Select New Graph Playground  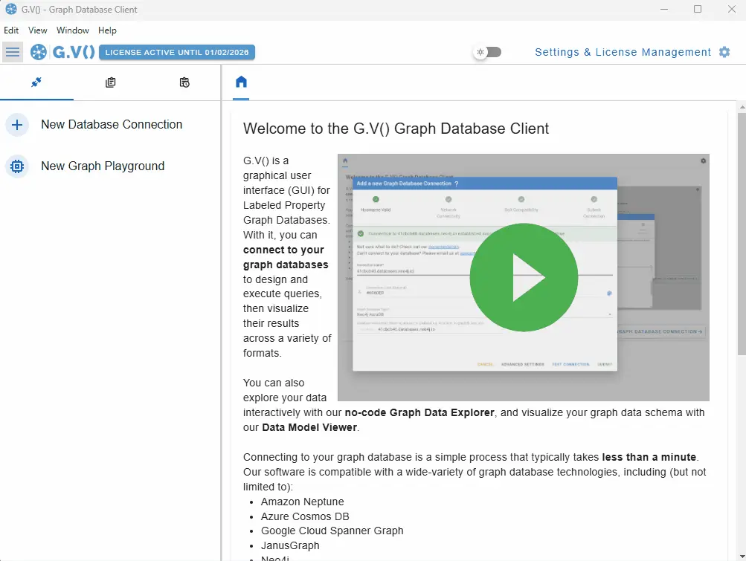103,166
